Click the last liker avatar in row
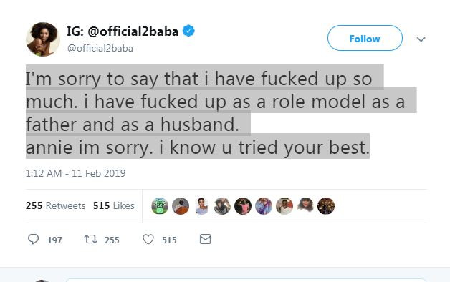The width and height of the screenshot is (450, 282). pos(326,206)
